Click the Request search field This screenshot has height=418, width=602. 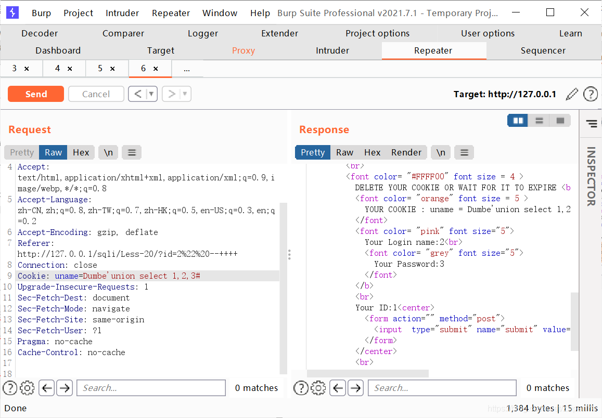[x=151, y=388]
